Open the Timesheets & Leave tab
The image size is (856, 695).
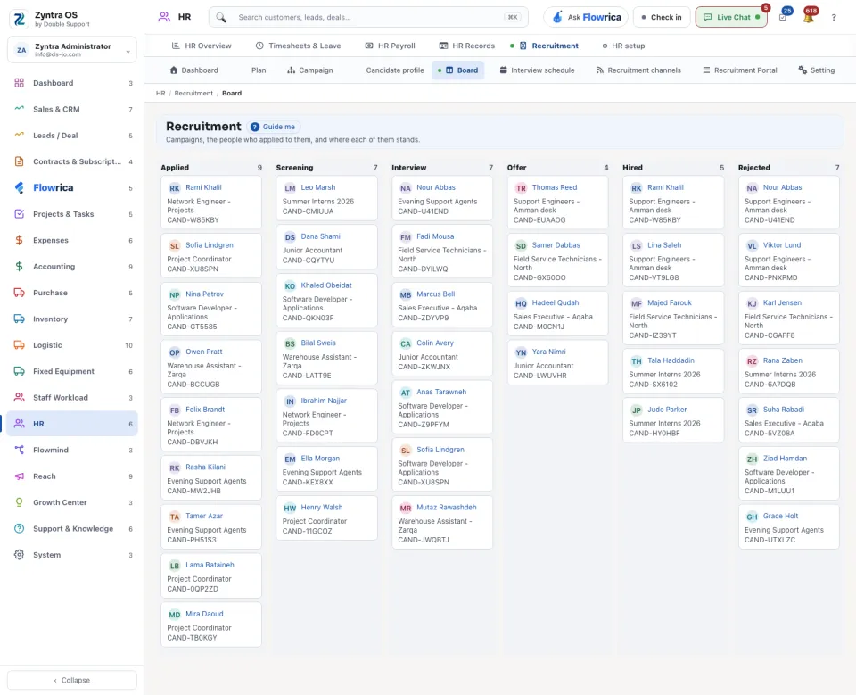point(298,46)
